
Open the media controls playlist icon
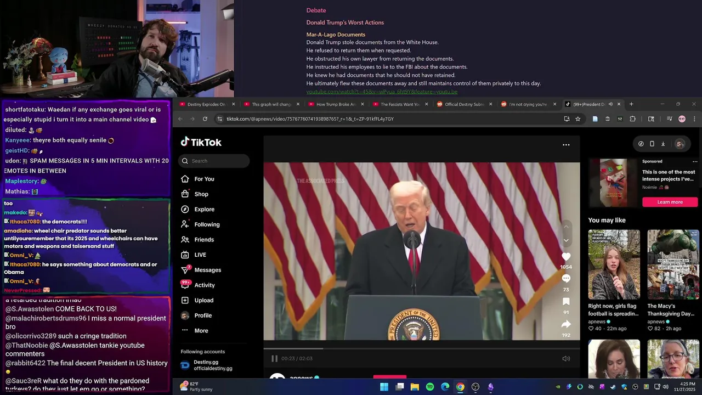coord(669,119)
